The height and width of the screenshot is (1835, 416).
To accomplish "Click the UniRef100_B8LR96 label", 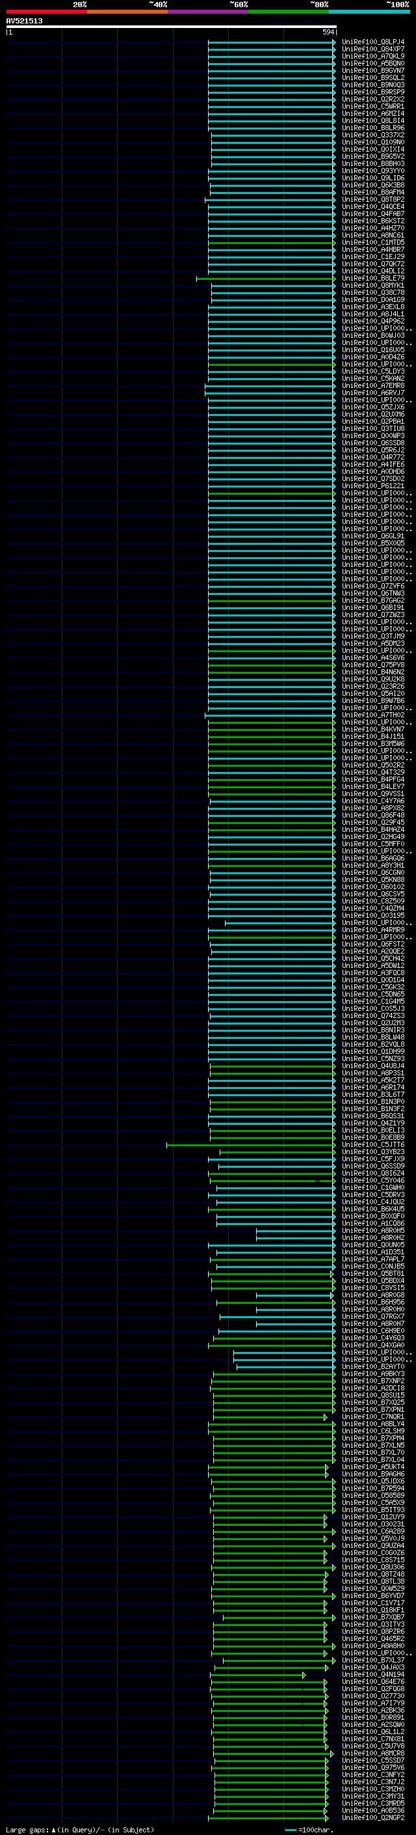I will coord(373,128).
